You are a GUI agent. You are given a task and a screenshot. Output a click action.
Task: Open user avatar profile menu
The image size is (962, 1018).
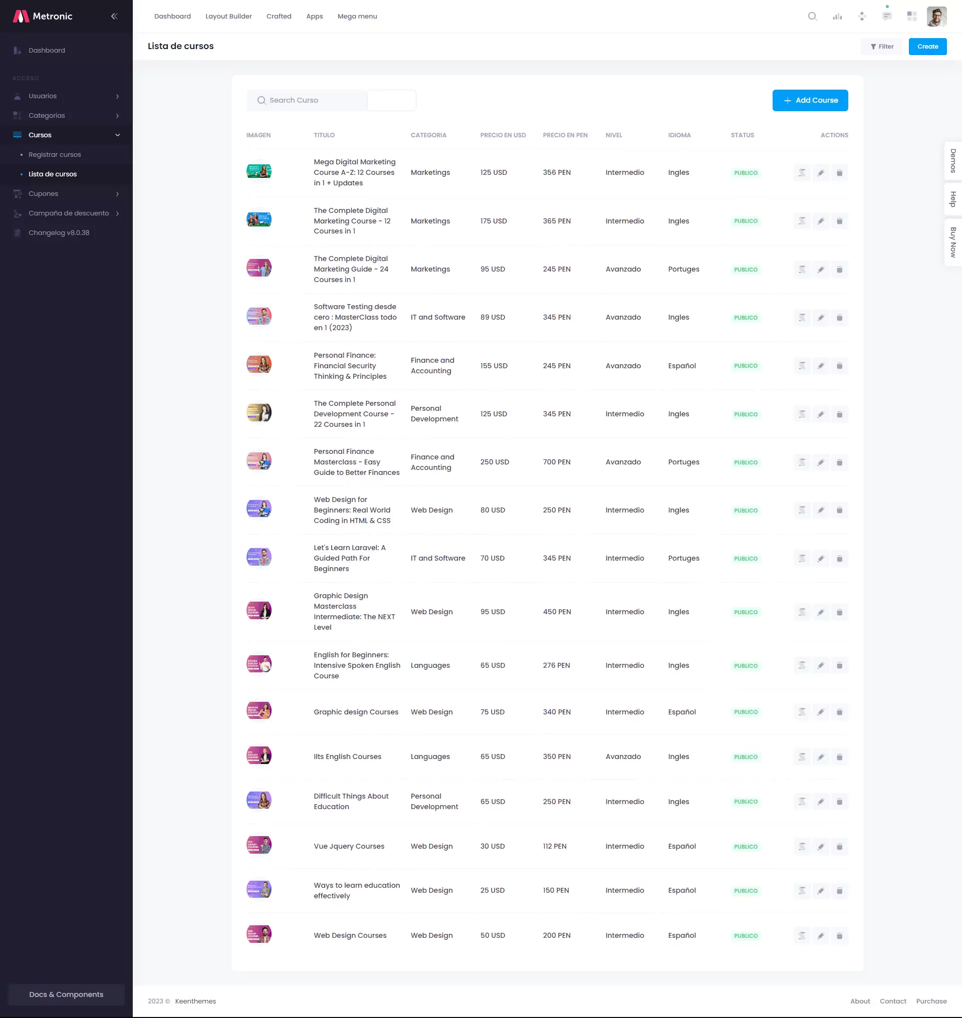click(936, 17)
